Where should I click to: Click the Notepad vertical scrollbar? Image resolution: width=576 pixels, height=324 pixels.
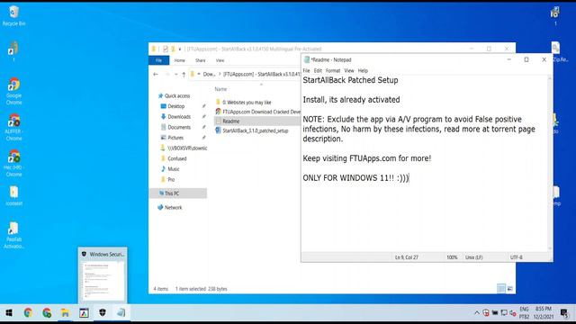(550, 164)
